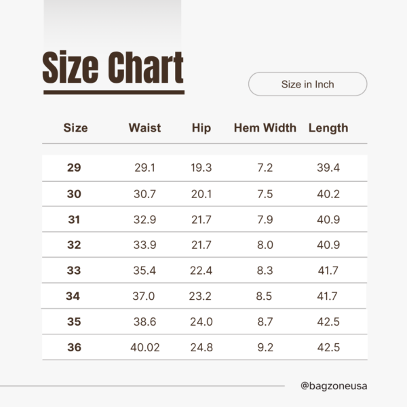
Task: Click the Size column header
Action: pos(75,128)
